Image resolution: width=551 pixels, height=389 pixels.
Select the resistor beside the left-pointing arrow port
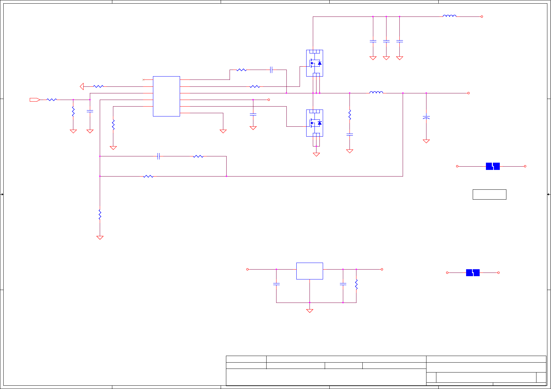(x=98, y=86)
